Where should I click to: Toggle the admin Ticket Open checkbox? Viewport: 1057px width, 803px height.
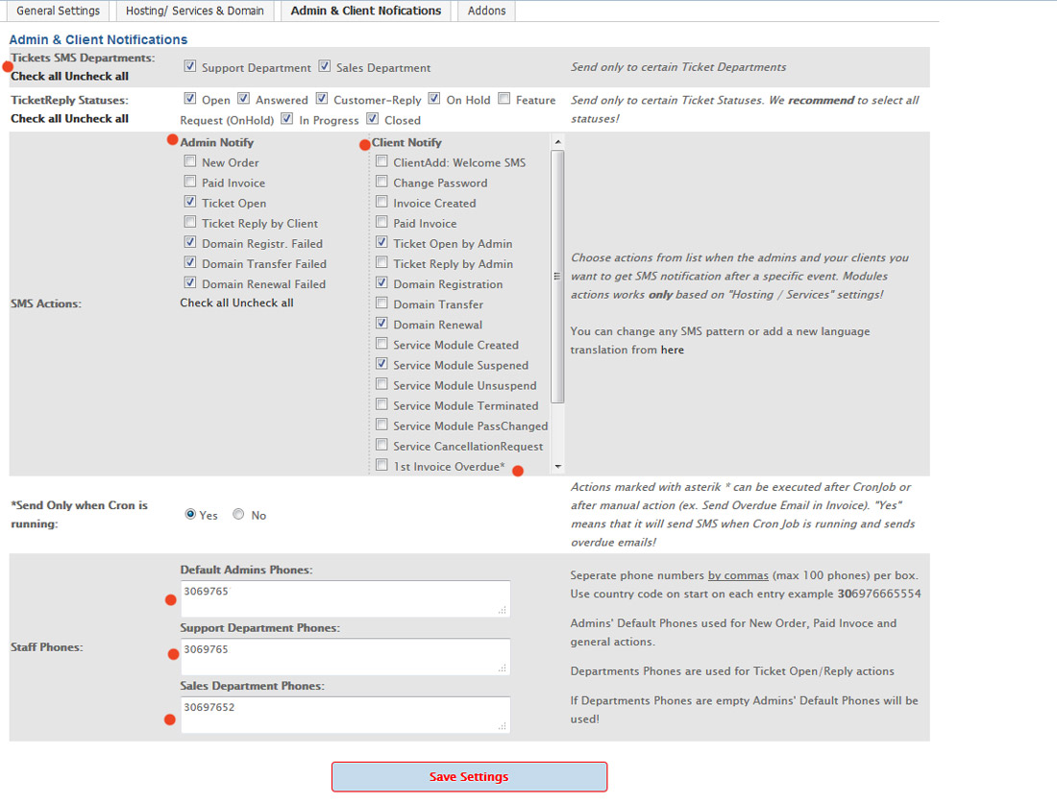190,202
